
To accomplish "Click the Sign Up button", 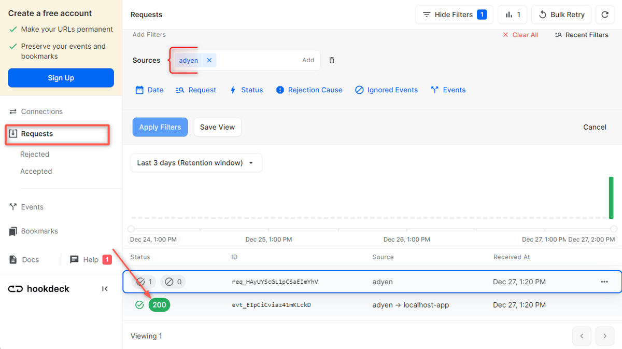I will coord(61,77).
